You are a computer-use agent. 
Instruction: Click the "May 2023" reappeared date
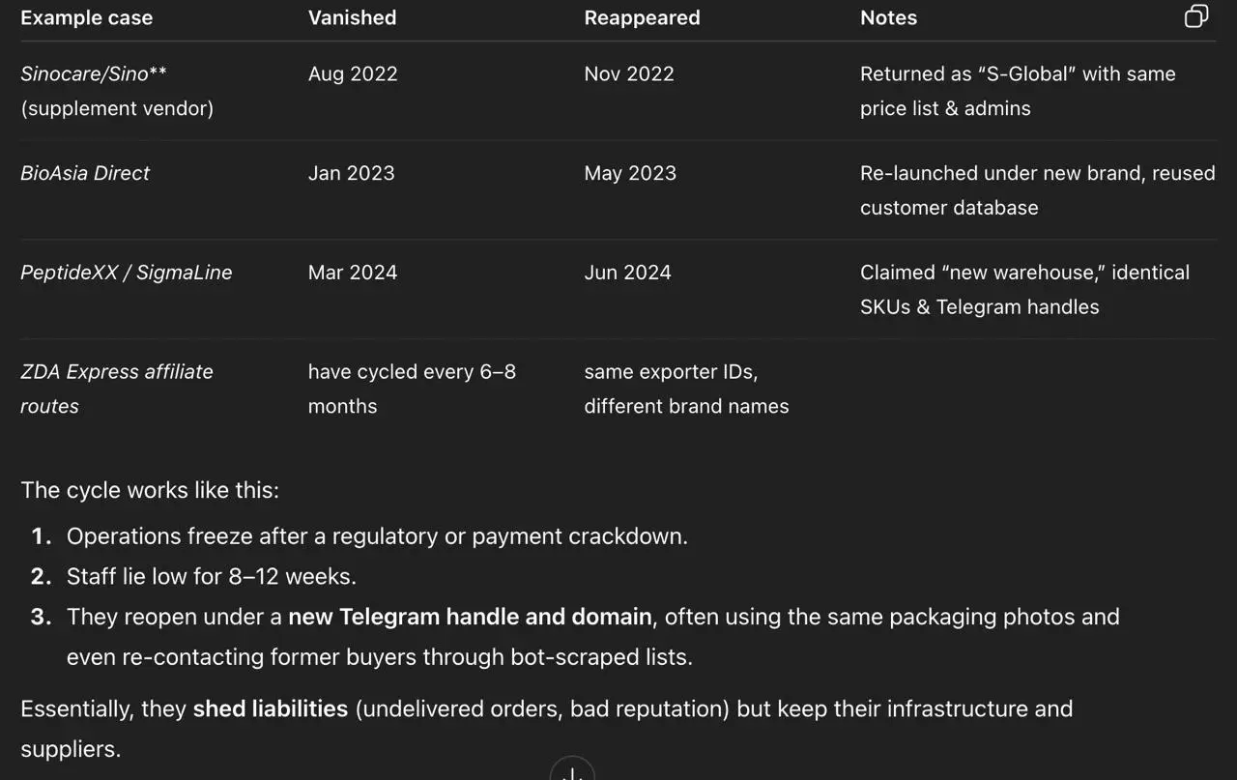coord(630,173)
